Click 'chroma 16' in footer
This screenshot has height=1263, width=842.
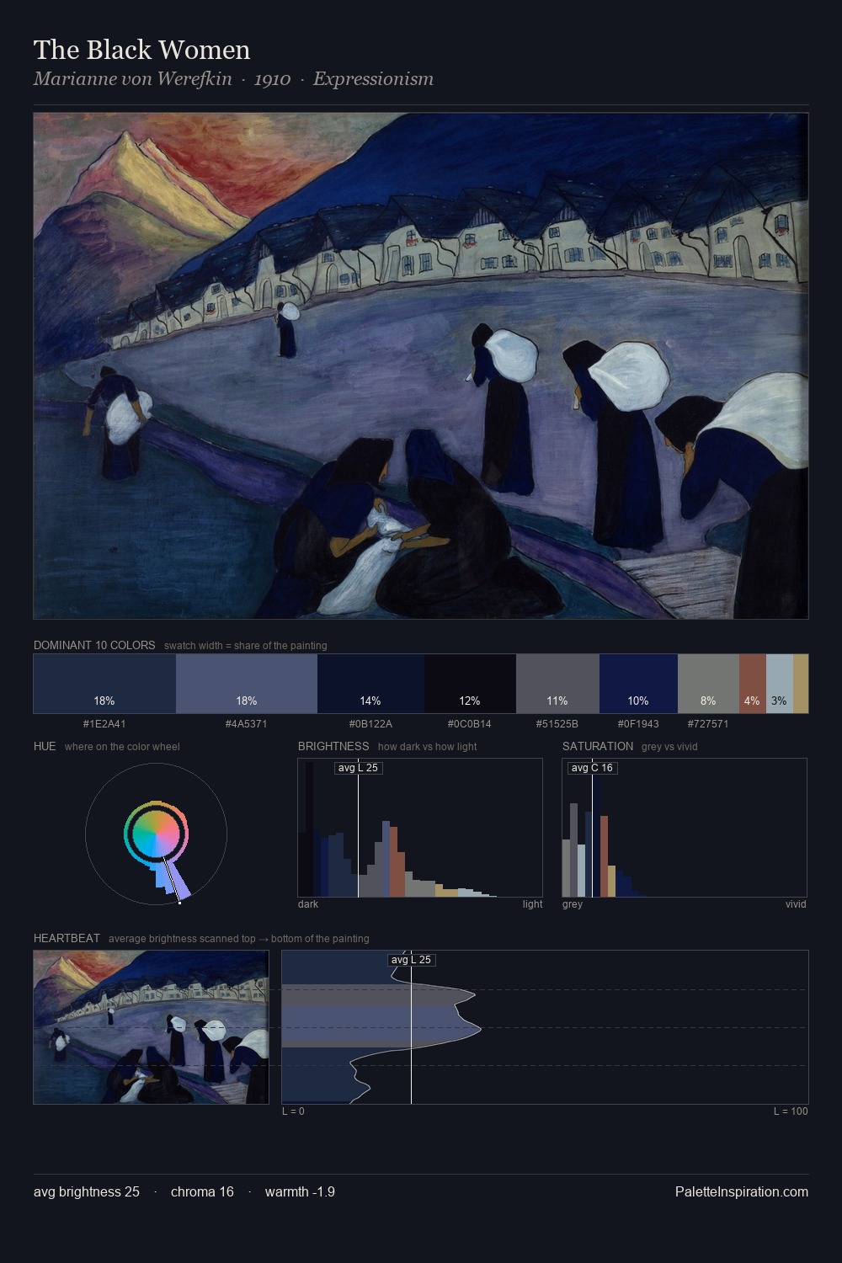click(x=202, y=1191)
